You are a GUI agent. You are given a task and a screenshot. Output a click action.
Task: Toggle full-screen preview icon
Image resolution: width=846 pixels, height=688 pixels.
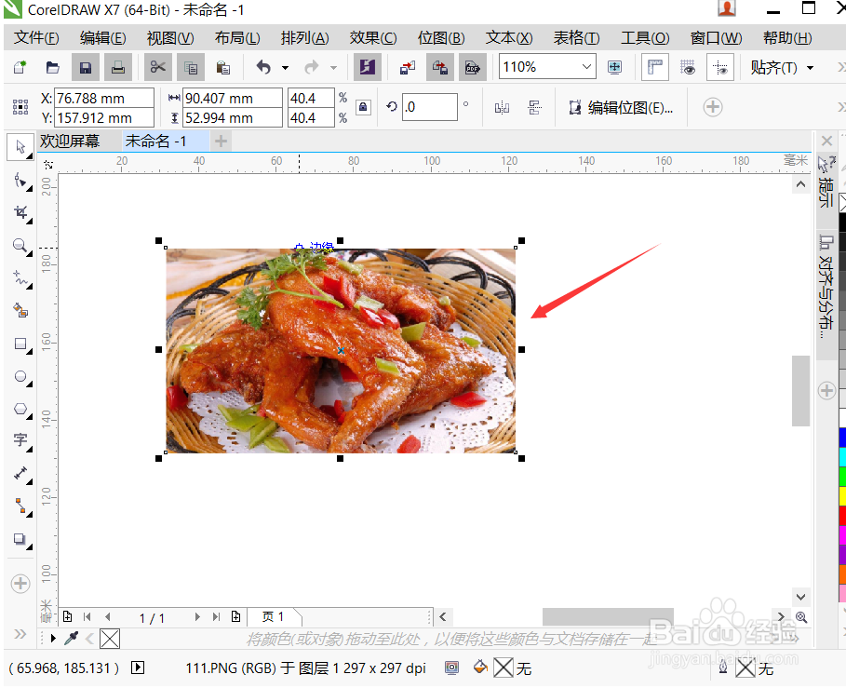(x=614, y=67)
